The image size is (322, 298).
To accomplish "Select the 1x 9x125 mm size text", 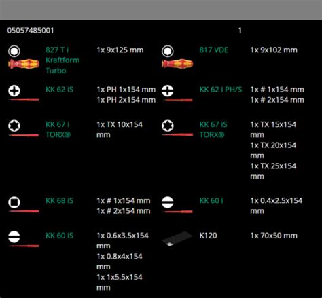I will (x=120, y=50).
